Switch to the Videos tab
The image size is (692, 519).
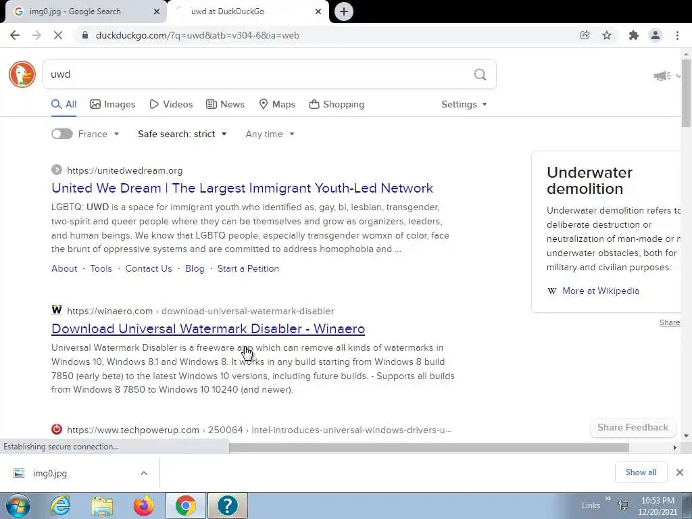click(x=171, y=105)
